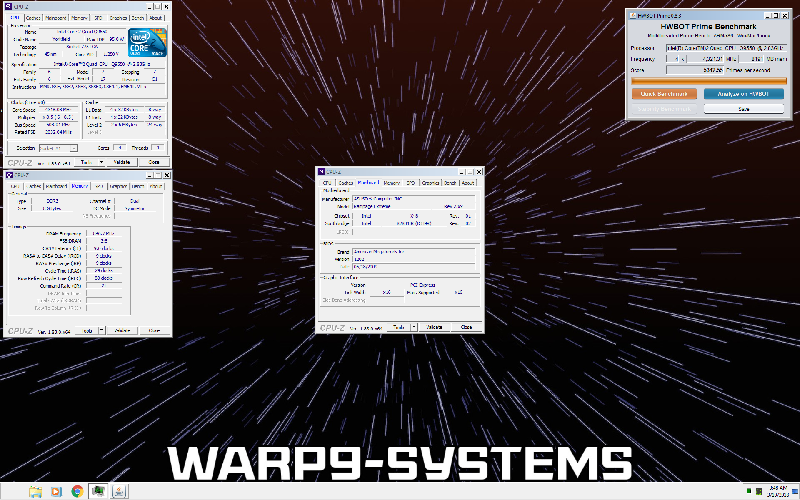Click the monitoring graph system tray icon
Viewport: 800px width, 500px height.
point(759,491)
